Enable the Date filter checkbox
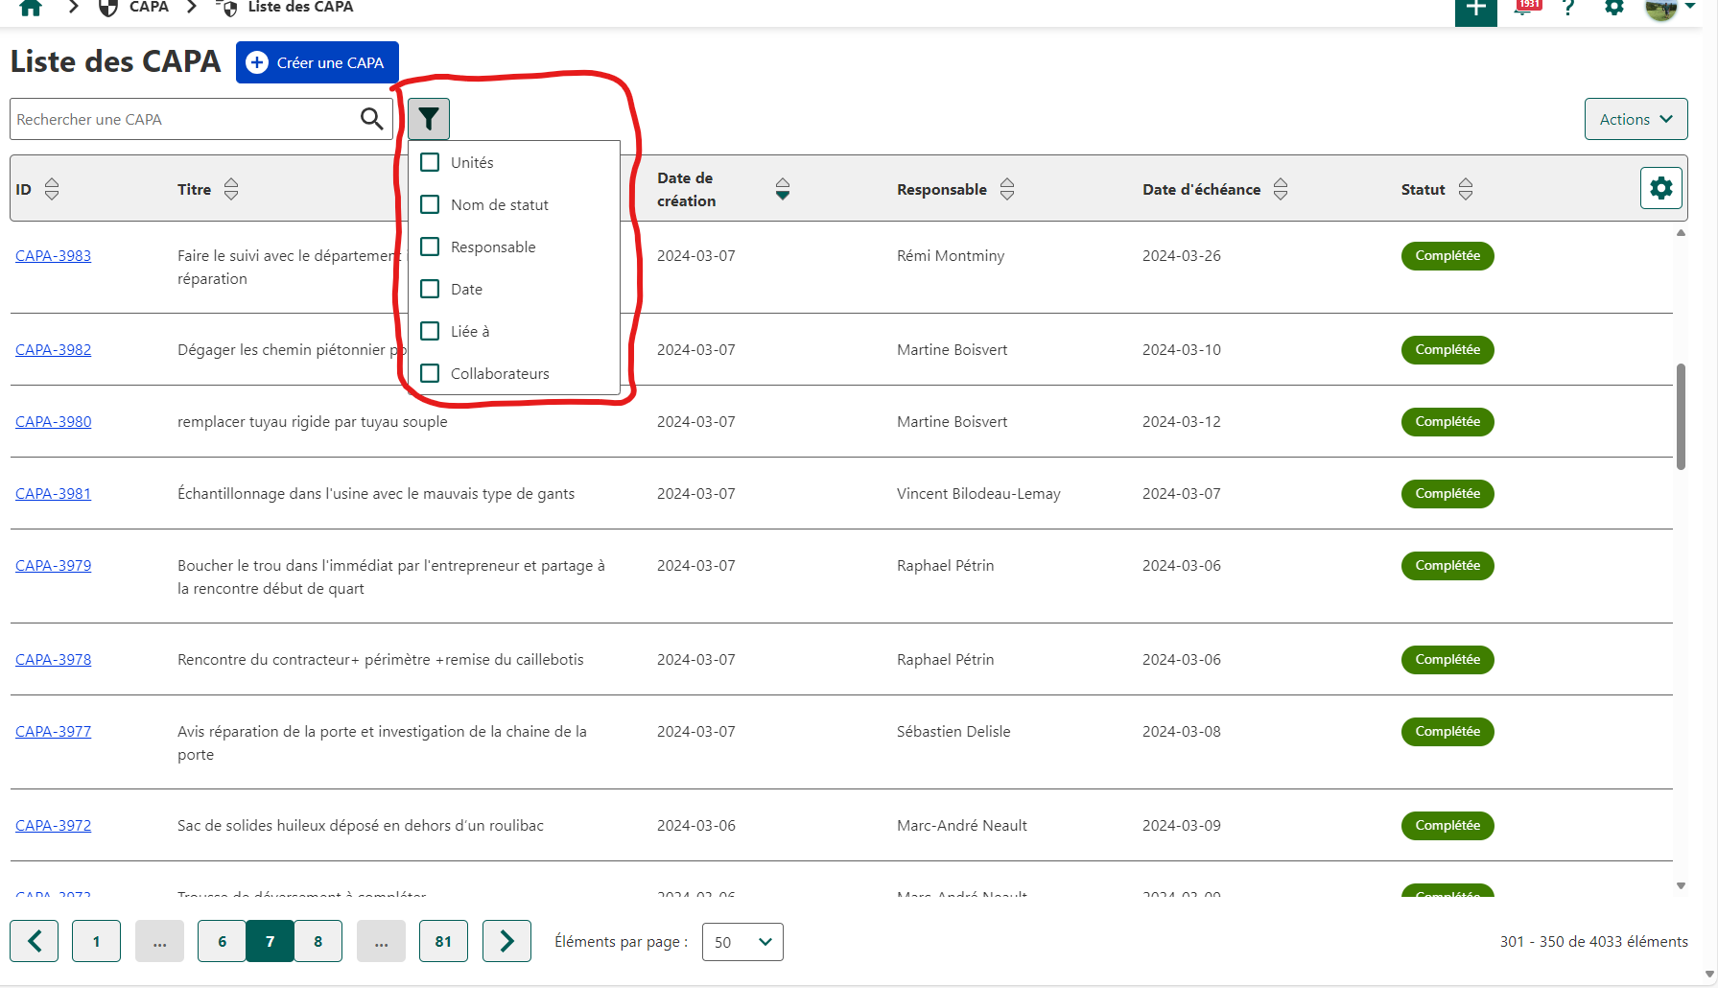This screenshot has width=1718, height=988. pyautogui.click(x=430, y=289)
